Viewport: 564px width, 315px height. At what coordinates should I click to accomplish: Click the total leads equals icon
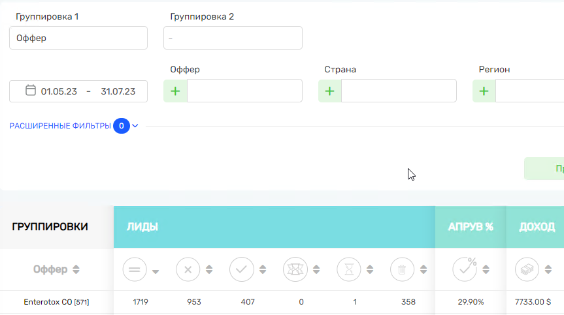coord(135,269)
